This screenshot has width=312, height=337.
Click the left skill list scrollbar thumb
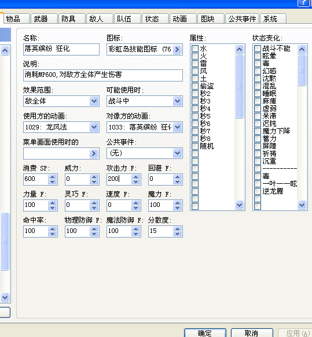5,241
